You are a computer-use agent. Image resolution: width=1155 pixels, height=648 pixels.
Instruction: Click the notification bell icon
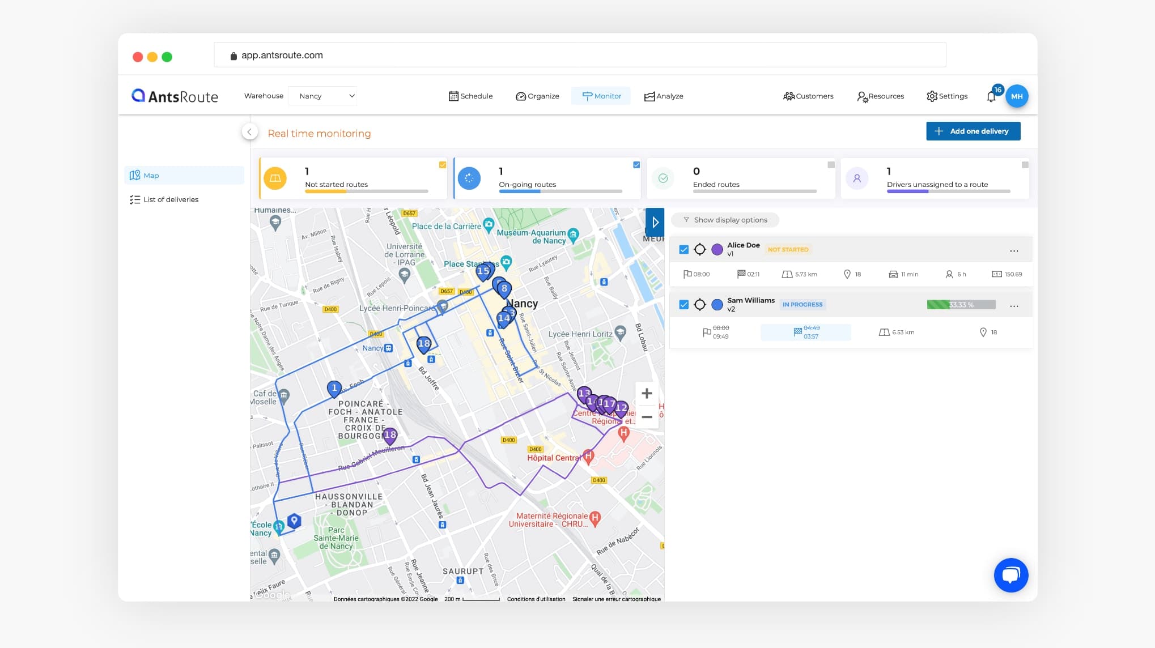[991, 97]
